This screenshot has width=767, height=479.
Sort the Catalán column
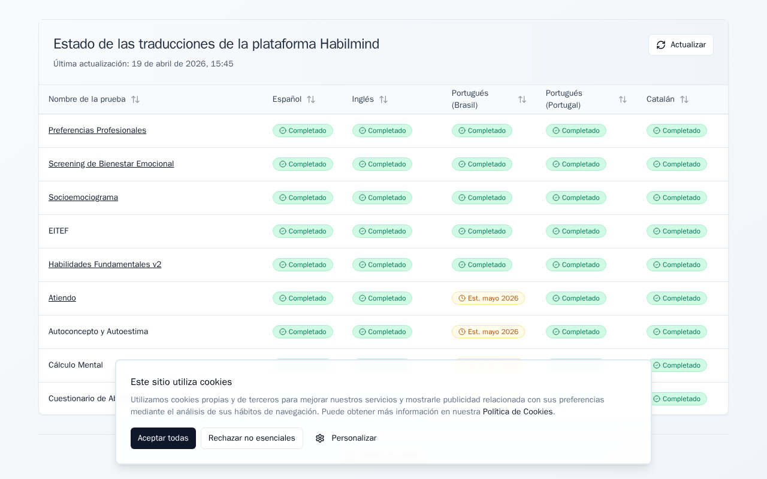(x=684, y=99)
